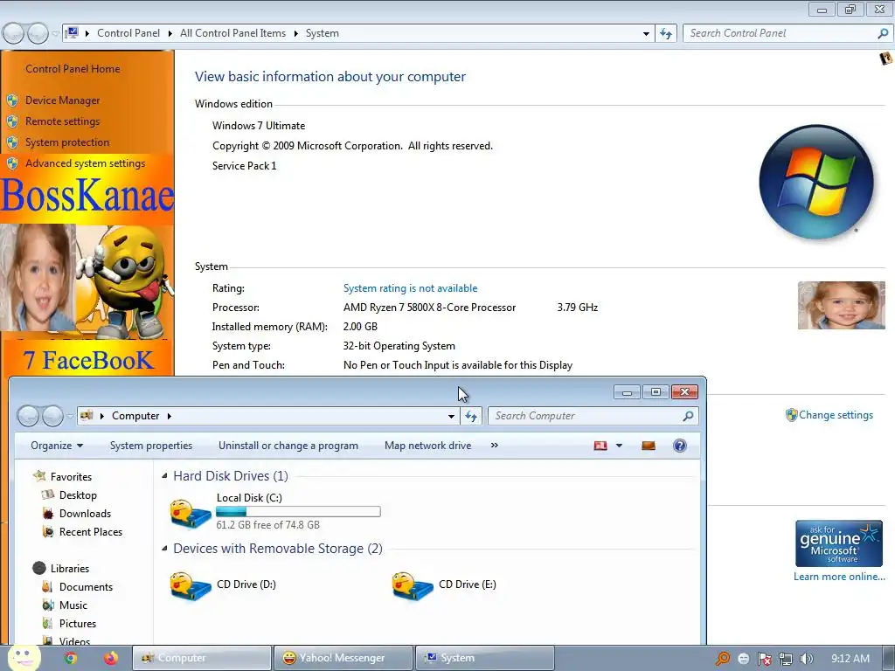Select CD Drive (D:)

pos(223,585)
